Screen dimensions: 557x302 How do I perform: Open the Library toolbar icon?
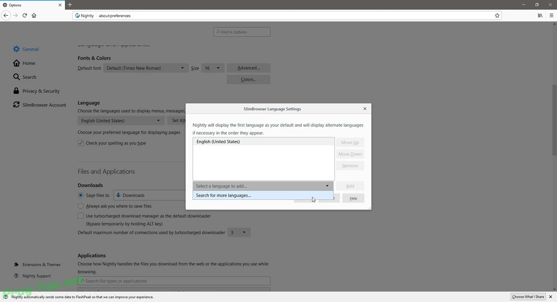(x=540, y=15)
